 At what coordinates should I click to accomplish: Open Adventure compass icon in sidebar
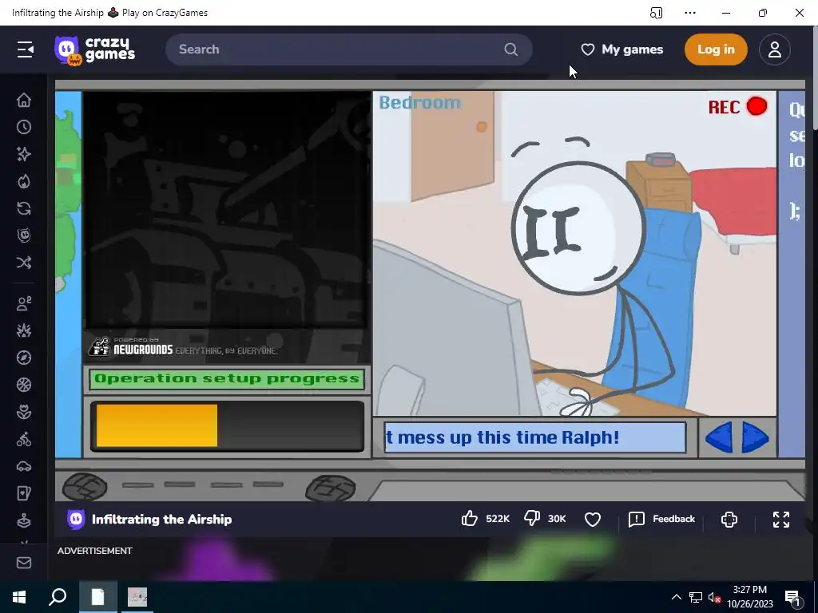pyautogui.click(x=24, y=358)
